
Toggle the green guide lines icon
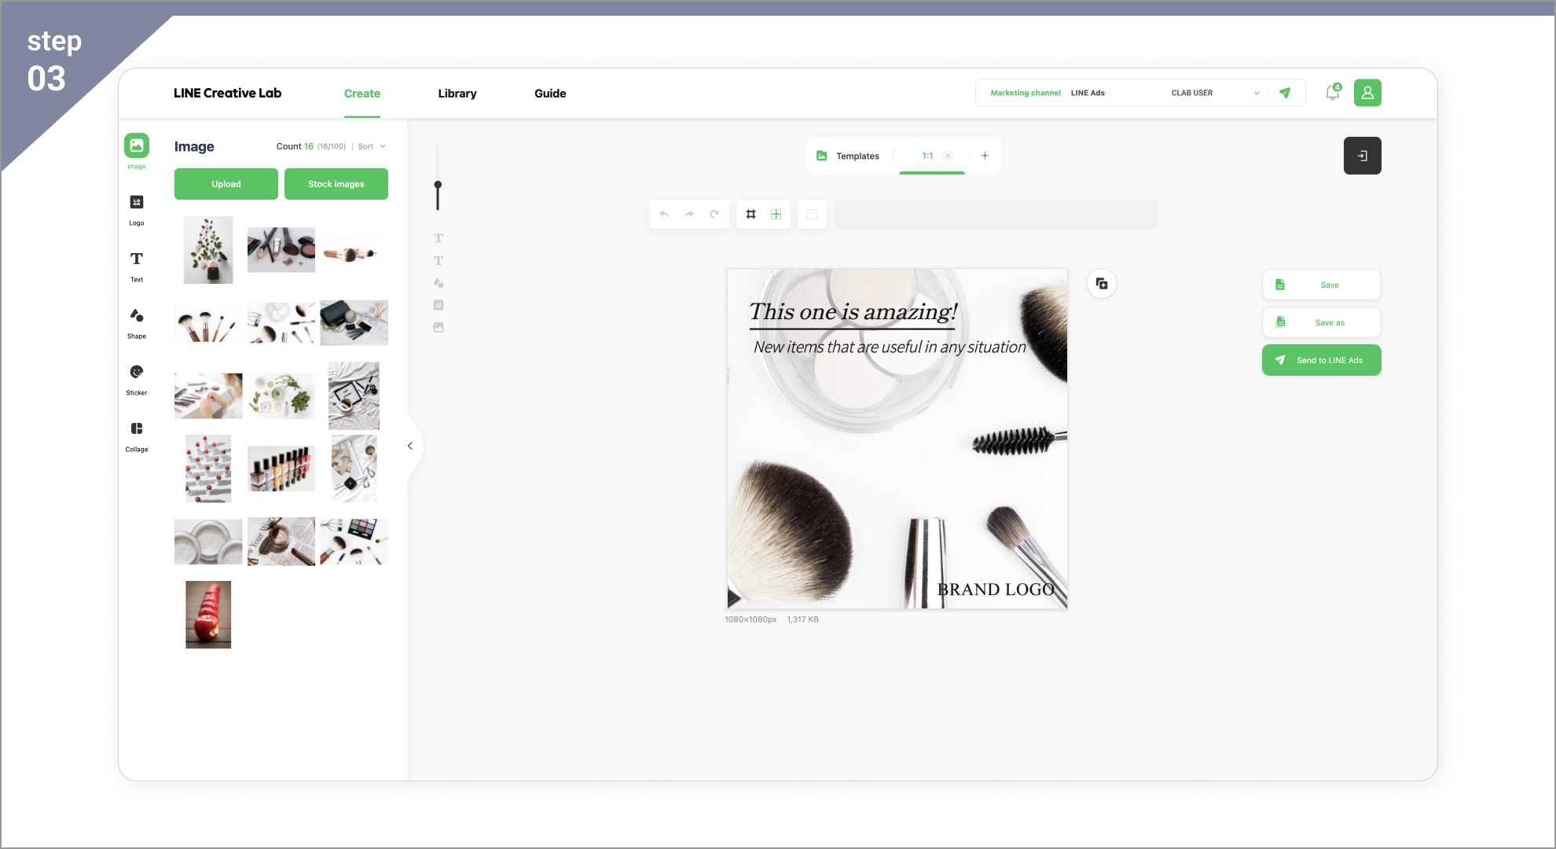tap(776, 214)
